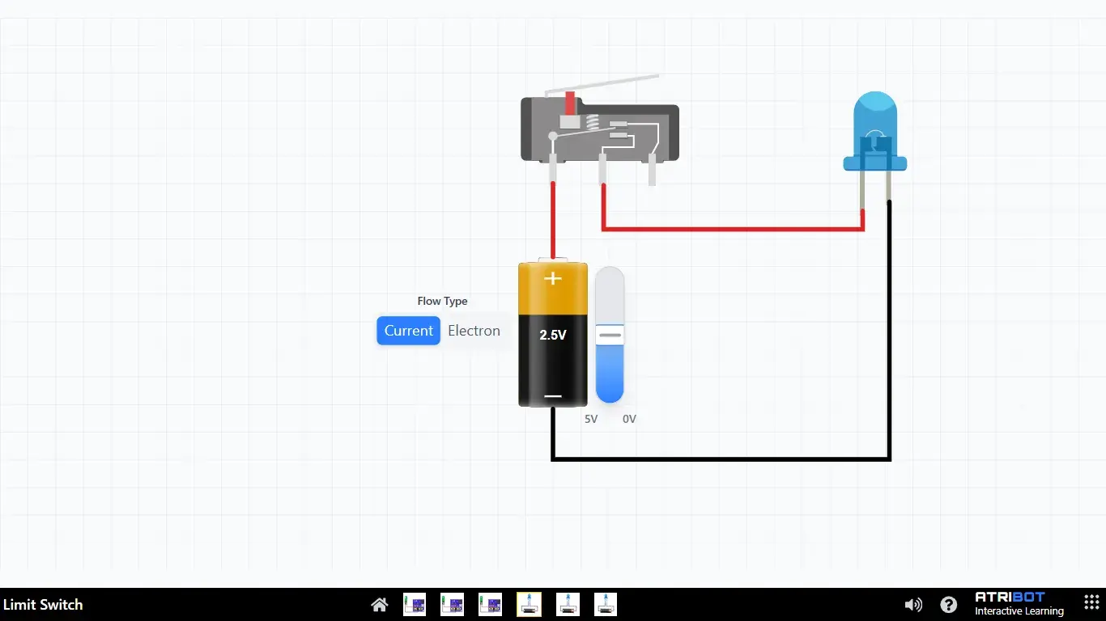
Task: Click the Flow Type label
Action: (x=442, y=301)
